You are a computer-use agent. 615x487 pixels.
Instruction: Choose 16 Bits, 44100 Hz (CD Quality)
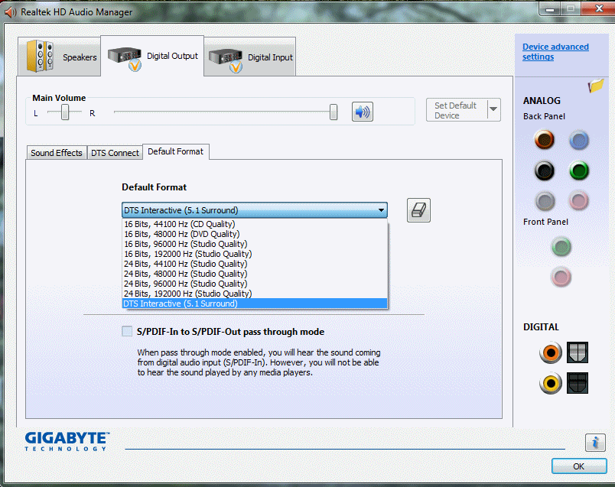tap(255, 224)
